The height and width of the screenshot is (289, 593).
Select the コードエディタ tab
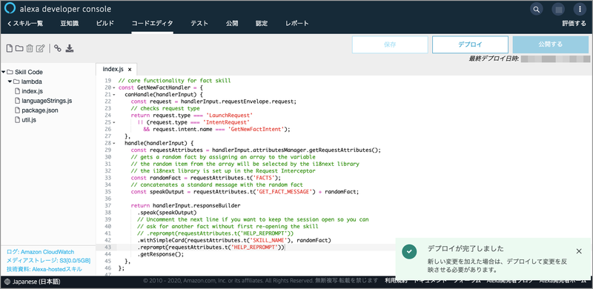[x=153, y=24]
